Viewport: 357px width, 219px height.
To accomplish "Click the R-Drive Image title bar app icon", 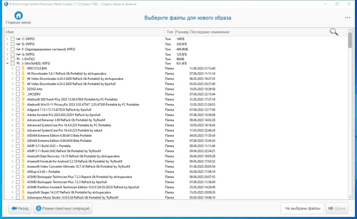I will (x=6, y=4).
